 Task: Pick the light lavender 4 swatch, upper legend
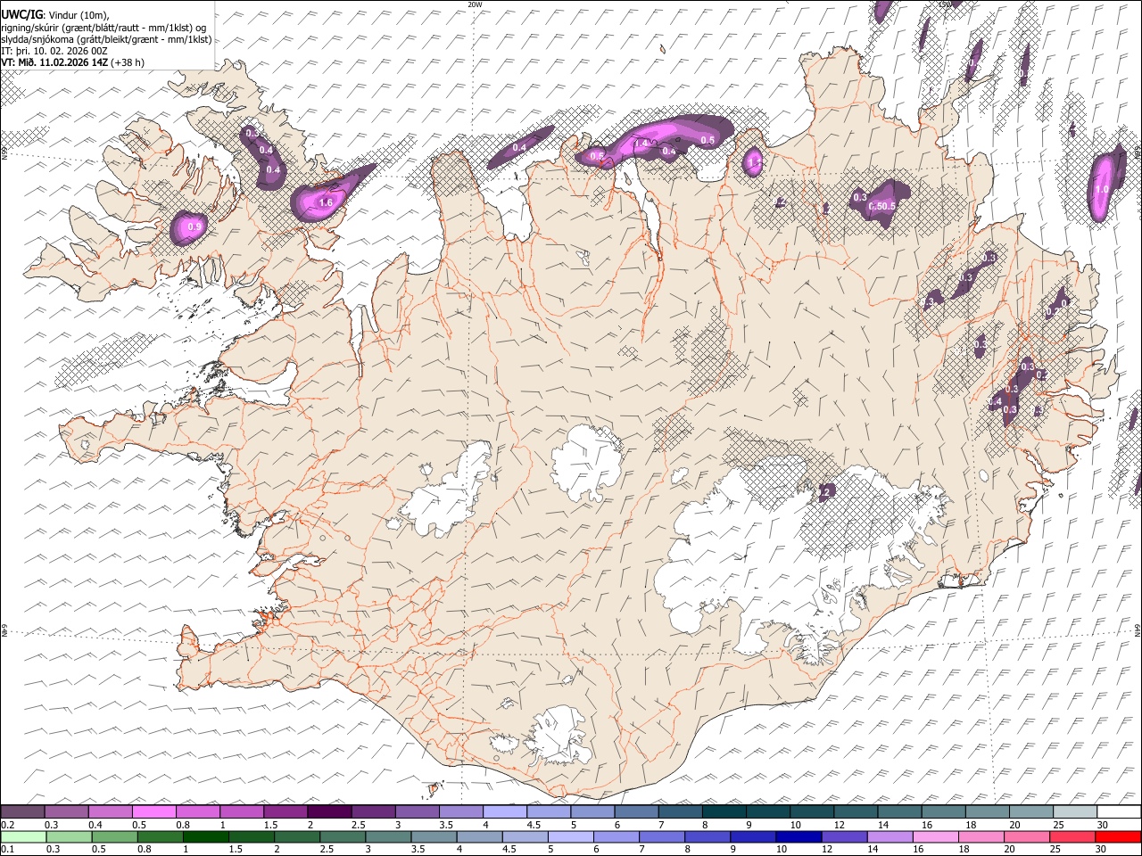coord(503,811)
